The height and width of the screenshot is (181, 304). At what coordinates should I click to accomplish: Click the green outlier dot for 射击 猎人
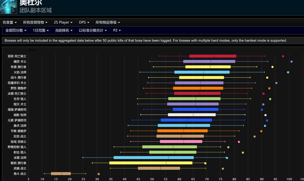[x=243, y=152]
